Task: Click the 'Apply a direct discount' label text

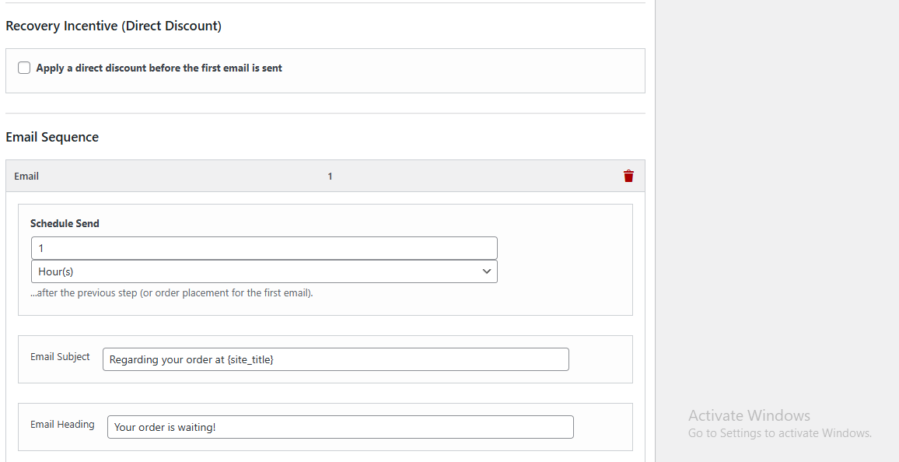Action: coord(159,68)
